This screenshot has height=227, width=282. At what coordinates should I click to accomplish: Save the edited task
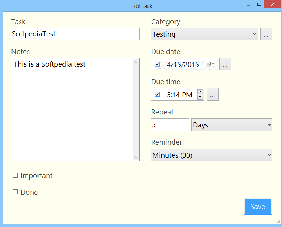(258, 206)
